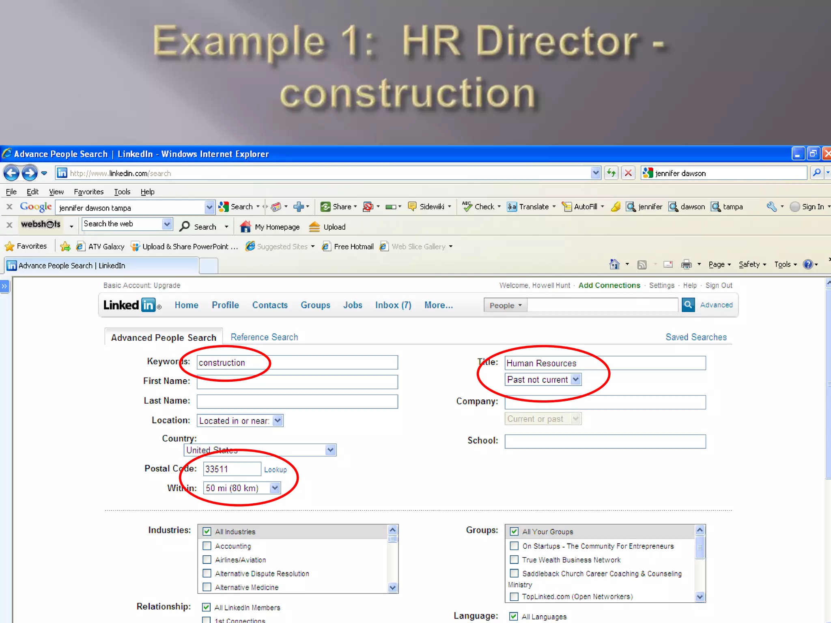This screenshot has height=623, width=831.
Task: Click the Add to Favorites Bar icon
Action: point(65,246)
